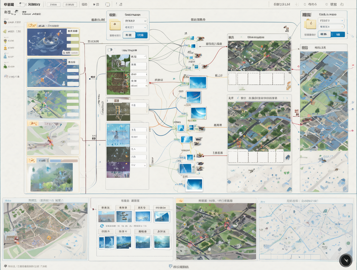357x270 pixels.
Task: Open the second dropdown in the top-right node panel
Action: point(331,27)
